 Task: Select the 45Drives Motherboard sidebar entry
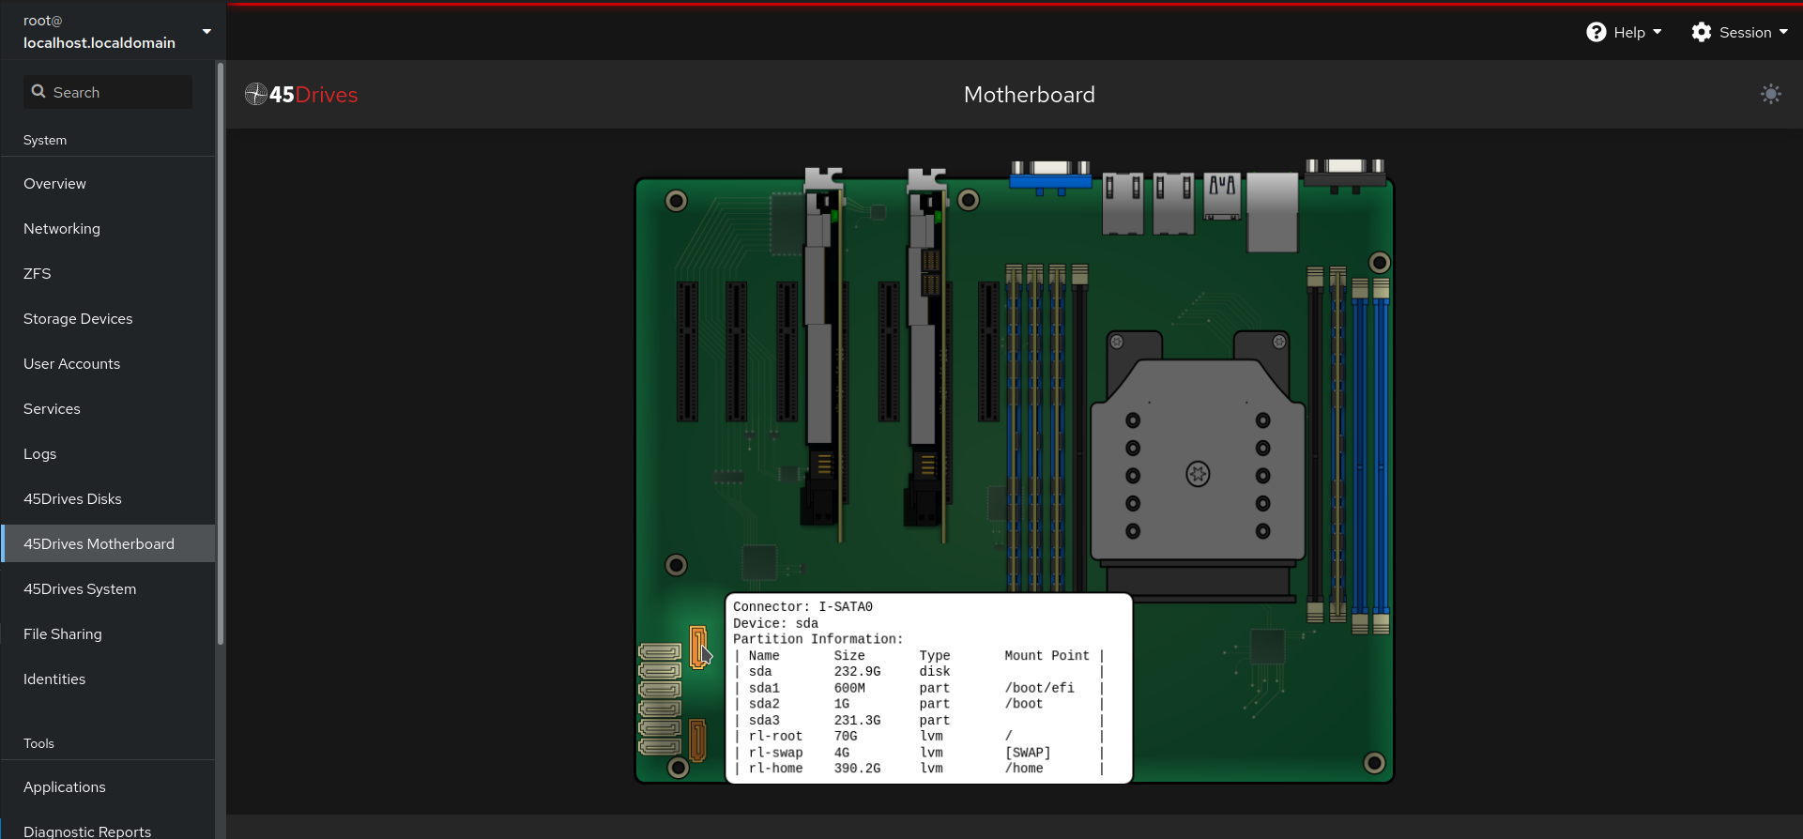pyautogui.click(x=108, y=544)
